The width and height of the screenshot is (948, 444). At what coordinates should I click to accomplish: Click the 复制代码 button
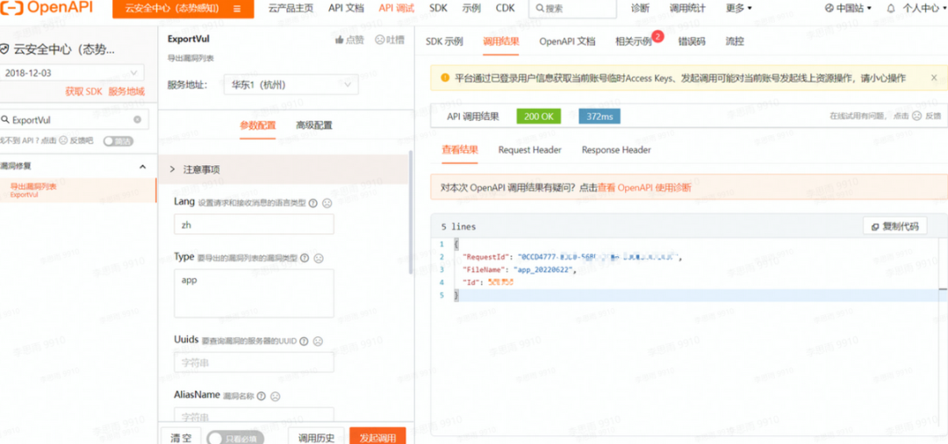[894, 226]
